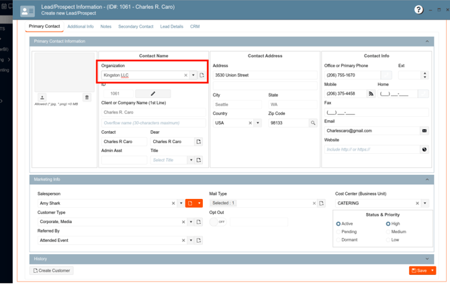
Task: Clear the Organization field with the X
Action: tap(185, 75)
